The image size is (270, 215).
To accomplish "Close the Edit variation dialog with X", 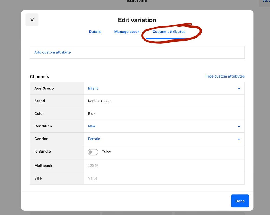I will coord(32,20).
